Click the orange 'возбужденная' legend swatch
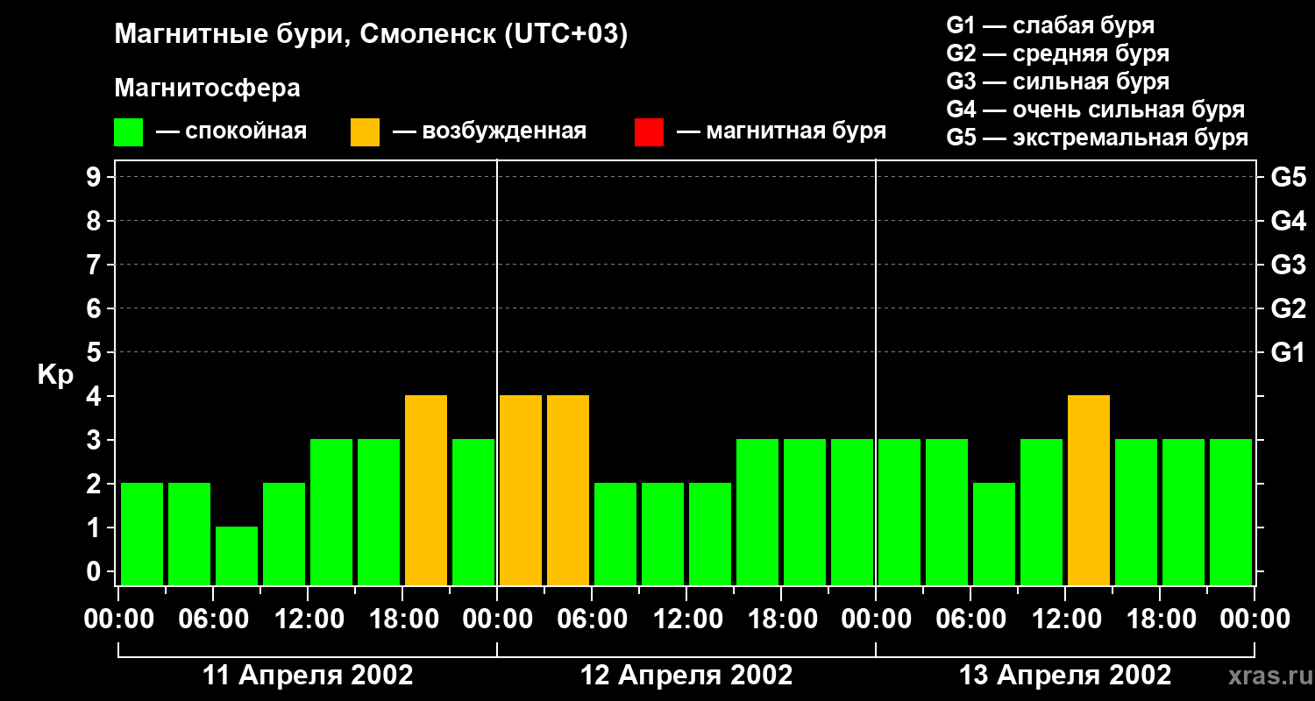Viewport: 1315px width, 701px height. tap(365, 131)
